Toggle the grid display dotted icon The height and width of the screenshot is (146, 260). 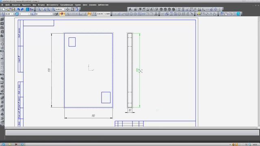tap(73, 14)
